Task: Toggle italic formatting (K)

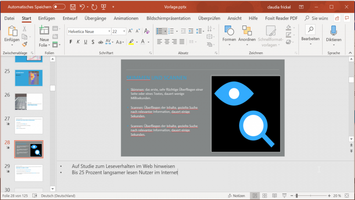Action: click(x=79, y=42)
